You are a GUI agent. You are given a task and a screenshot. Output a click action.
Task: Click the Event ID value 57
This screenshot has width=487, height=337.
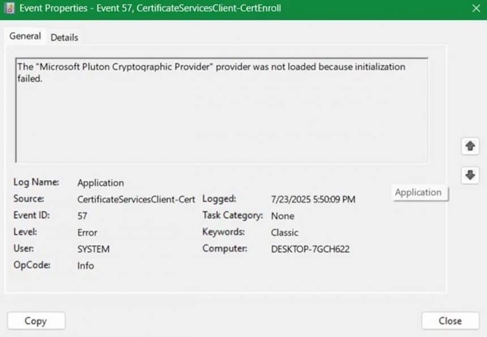[82, 216]
